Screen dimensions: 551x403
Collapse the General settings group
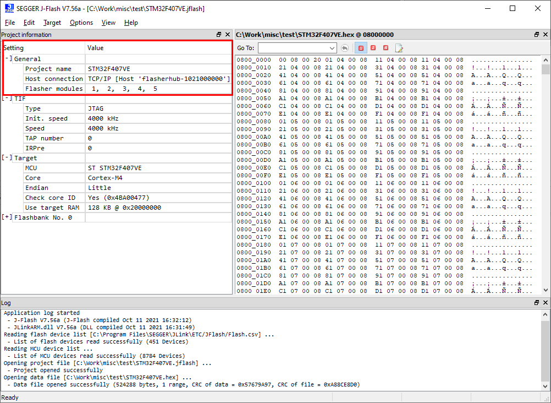click(7, 59)
